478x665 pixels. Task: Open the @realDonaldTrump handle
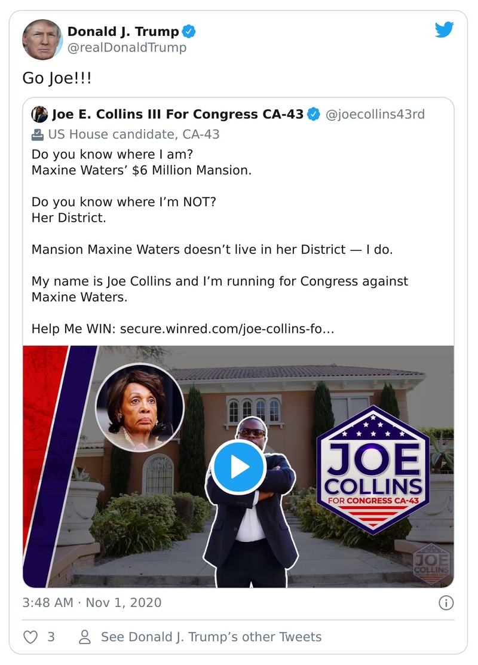point(127,47)
